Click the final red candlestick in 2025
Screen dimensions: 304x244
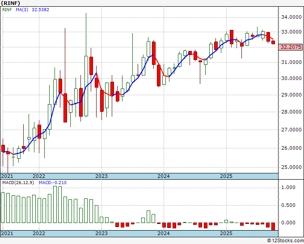(x=273, y=42)
